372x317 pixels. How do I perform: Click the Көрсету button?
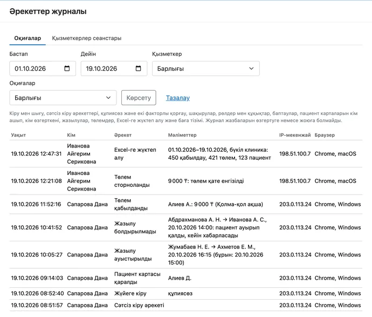click(x=139, y=98)
